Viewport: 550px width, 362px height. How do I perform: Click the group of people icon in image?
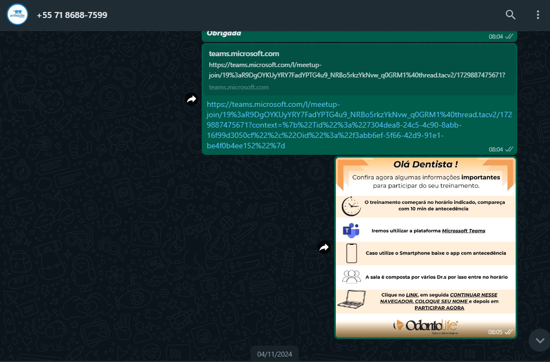point(352,277)
